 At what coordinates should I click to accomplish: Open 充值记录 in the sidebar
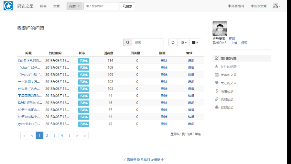click(227, 91)
